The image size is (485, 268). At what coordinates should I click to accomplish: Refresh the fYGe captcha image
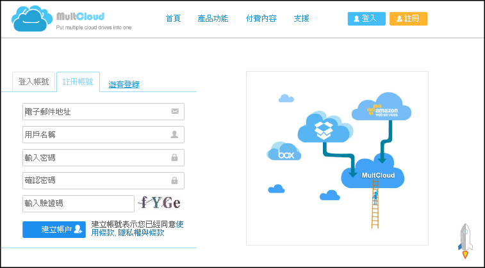tap(160, 203)
